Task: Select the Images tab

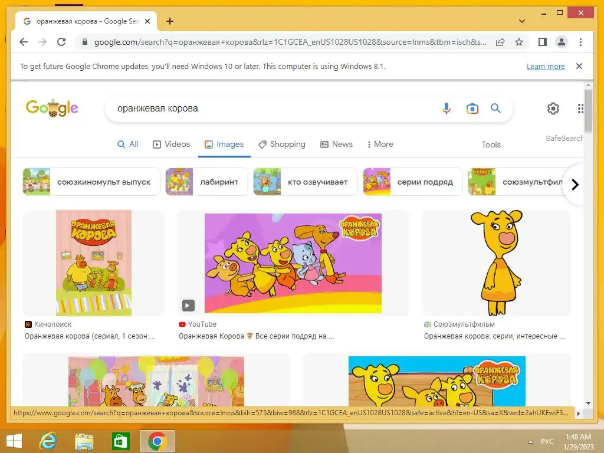Action: [x=224, y=145]
